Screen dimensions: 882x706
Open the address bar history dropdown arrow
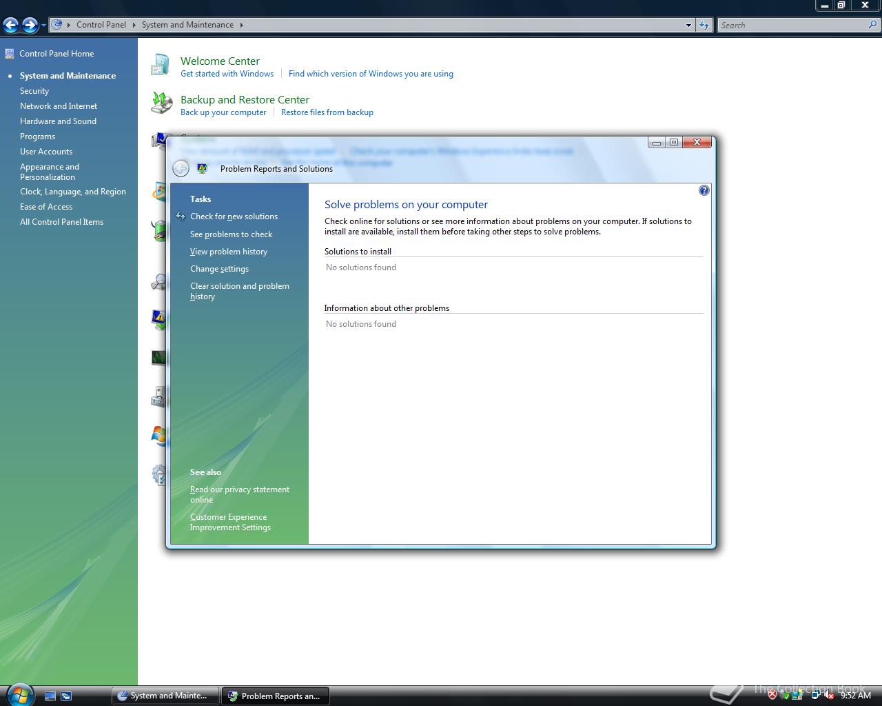688,26
